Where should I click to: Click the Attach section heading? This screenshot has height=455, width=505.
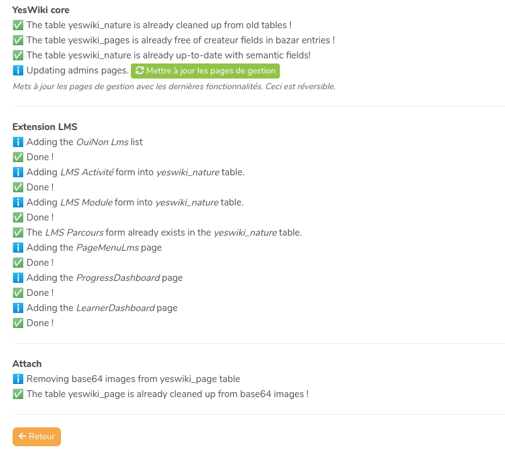pos(27,364)
